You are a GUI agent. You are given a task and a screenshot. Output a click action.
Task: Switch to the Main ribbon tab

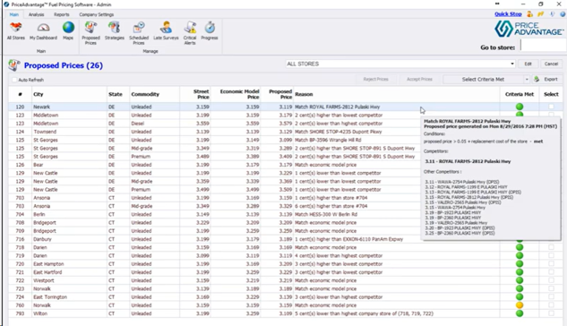14,14
